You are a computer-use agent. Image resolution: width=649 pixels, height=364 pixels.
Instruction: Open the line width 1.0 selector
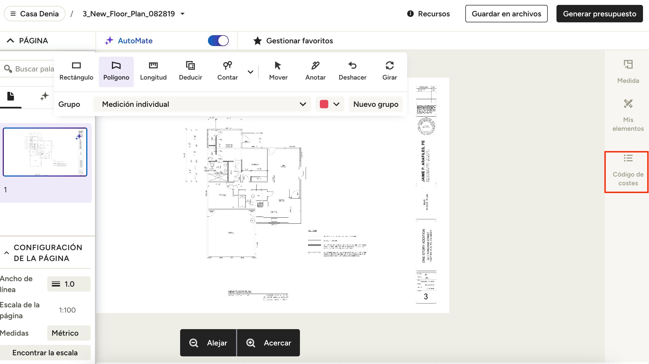pos(69,284)
